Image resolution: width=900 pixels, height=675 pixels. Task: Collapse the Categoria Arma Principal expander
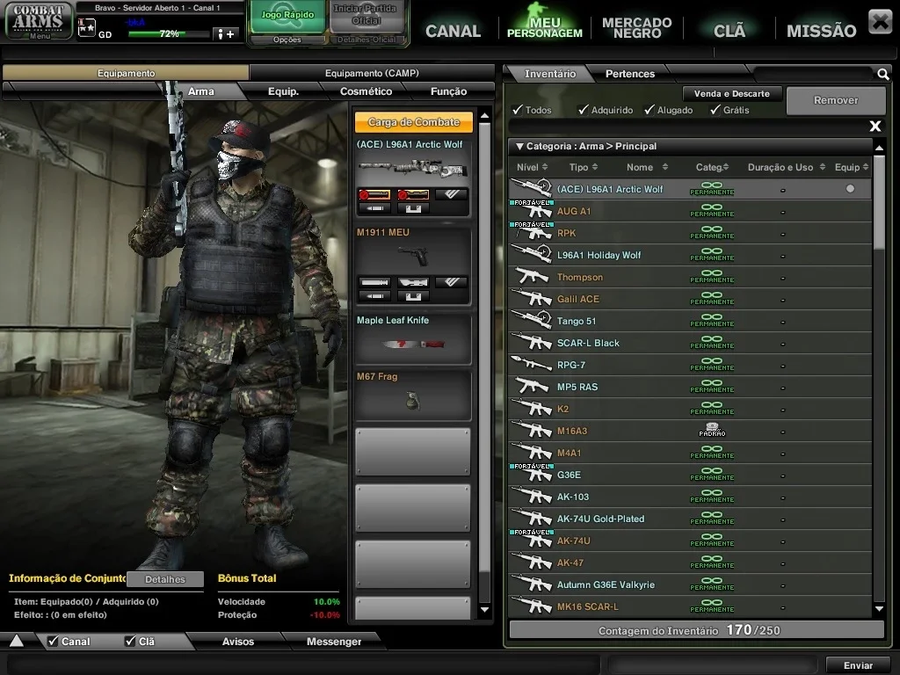point(519,147)
